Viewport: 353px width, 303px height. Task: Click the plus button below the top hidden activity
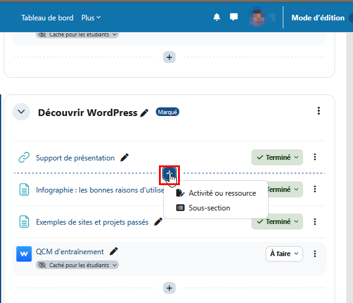[x=169, y=57]
